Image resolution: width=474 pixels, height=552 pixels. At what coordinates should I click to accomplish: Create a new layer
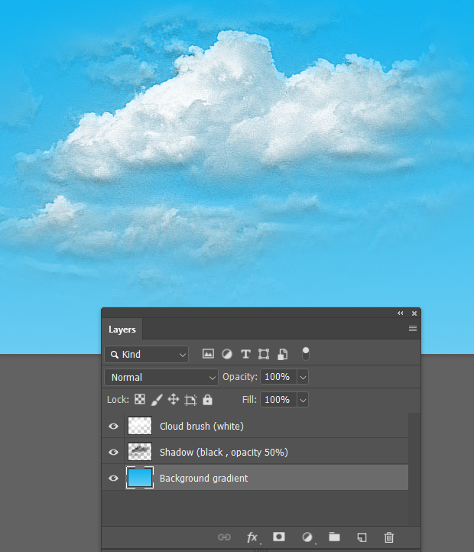point(362,537)
